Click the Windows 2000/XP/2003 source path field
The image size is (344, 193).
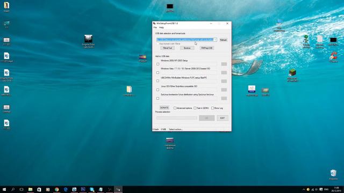point(189,64)
